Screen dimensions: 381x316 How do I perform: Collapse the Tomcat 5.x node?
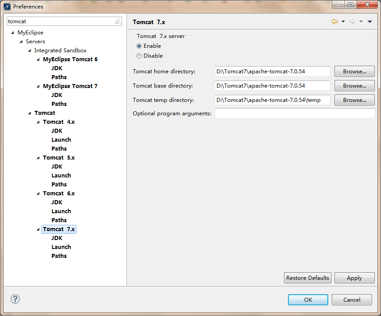(38, 158)
